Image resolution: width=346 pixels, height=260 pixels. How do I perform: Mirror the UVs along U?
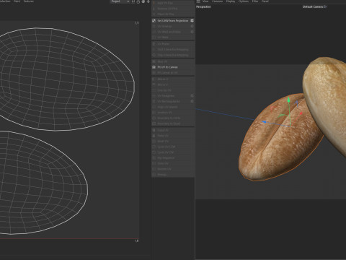pos(163,79)
